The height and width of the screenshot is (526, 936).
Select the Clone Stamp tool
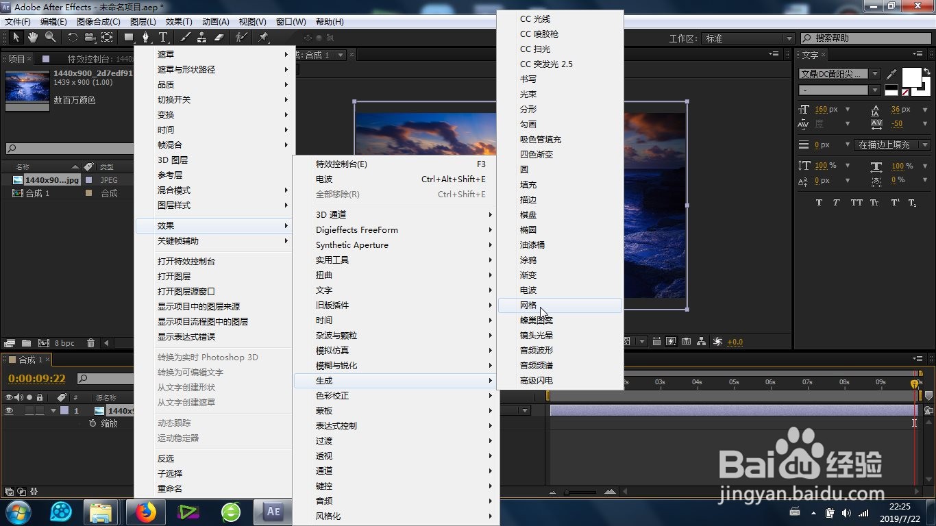click(201, 37)
